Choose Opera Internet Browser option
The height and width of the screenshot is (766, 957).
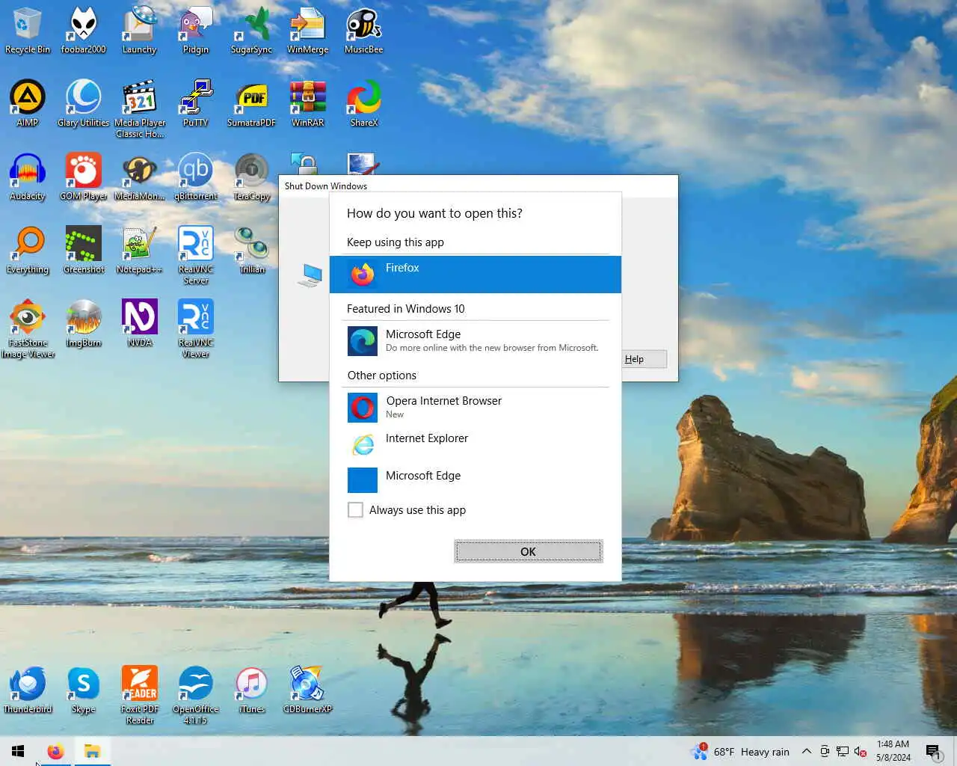tap(476, 408)
